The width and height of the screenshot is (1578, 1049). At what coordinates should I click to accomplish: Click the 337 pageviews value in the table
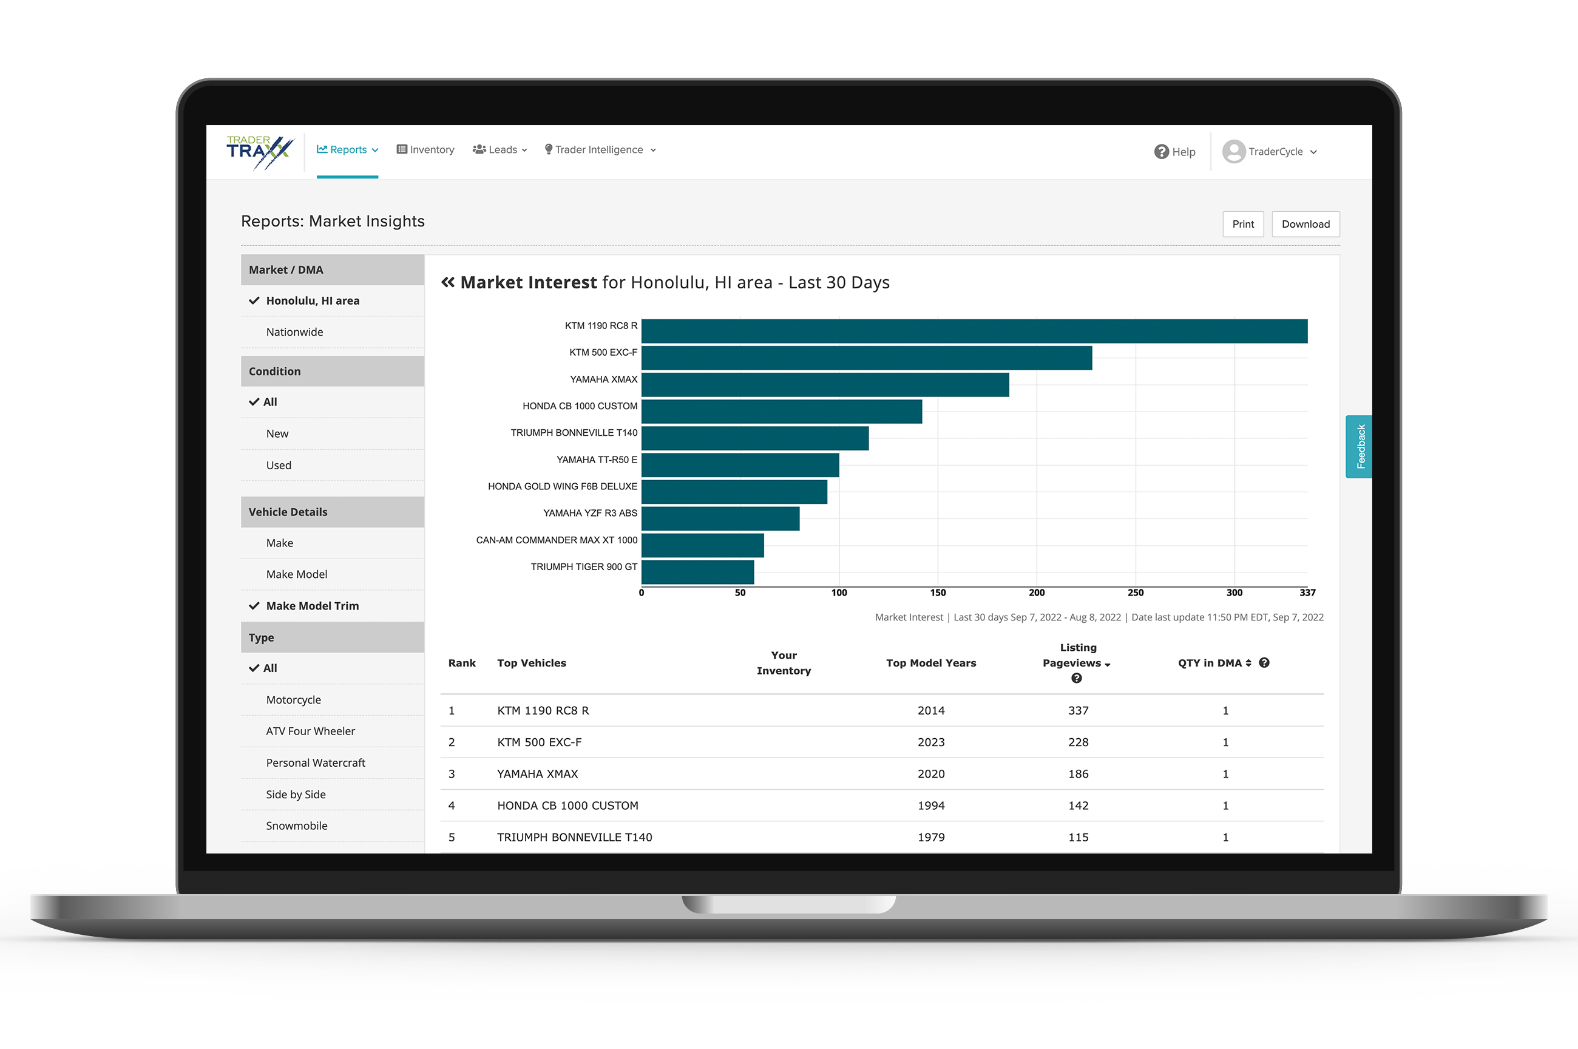[x=1078, y=710]
